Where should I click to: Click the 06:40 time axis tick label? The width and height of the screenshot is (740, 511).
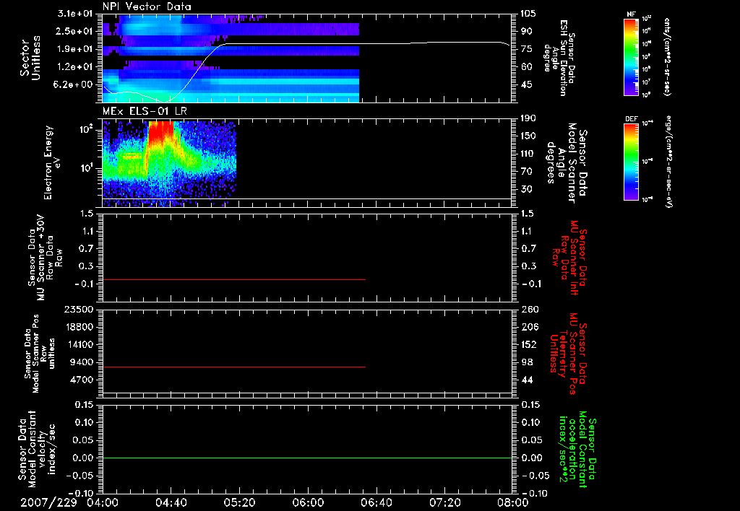376,502
